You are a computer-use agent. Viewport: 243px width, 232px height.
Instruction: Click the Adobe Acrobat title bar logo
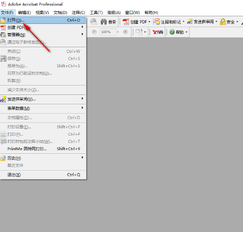(3, 4)
